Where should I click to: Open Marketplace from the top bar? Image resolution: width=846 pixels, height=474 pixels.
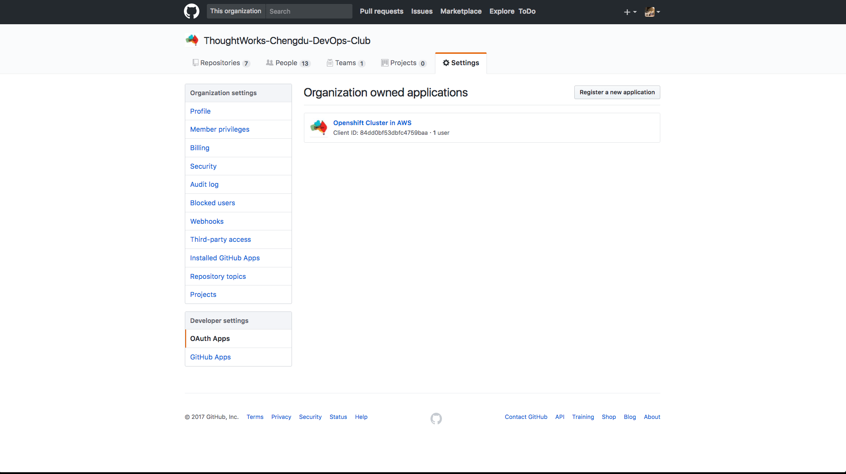coord(460,11)
